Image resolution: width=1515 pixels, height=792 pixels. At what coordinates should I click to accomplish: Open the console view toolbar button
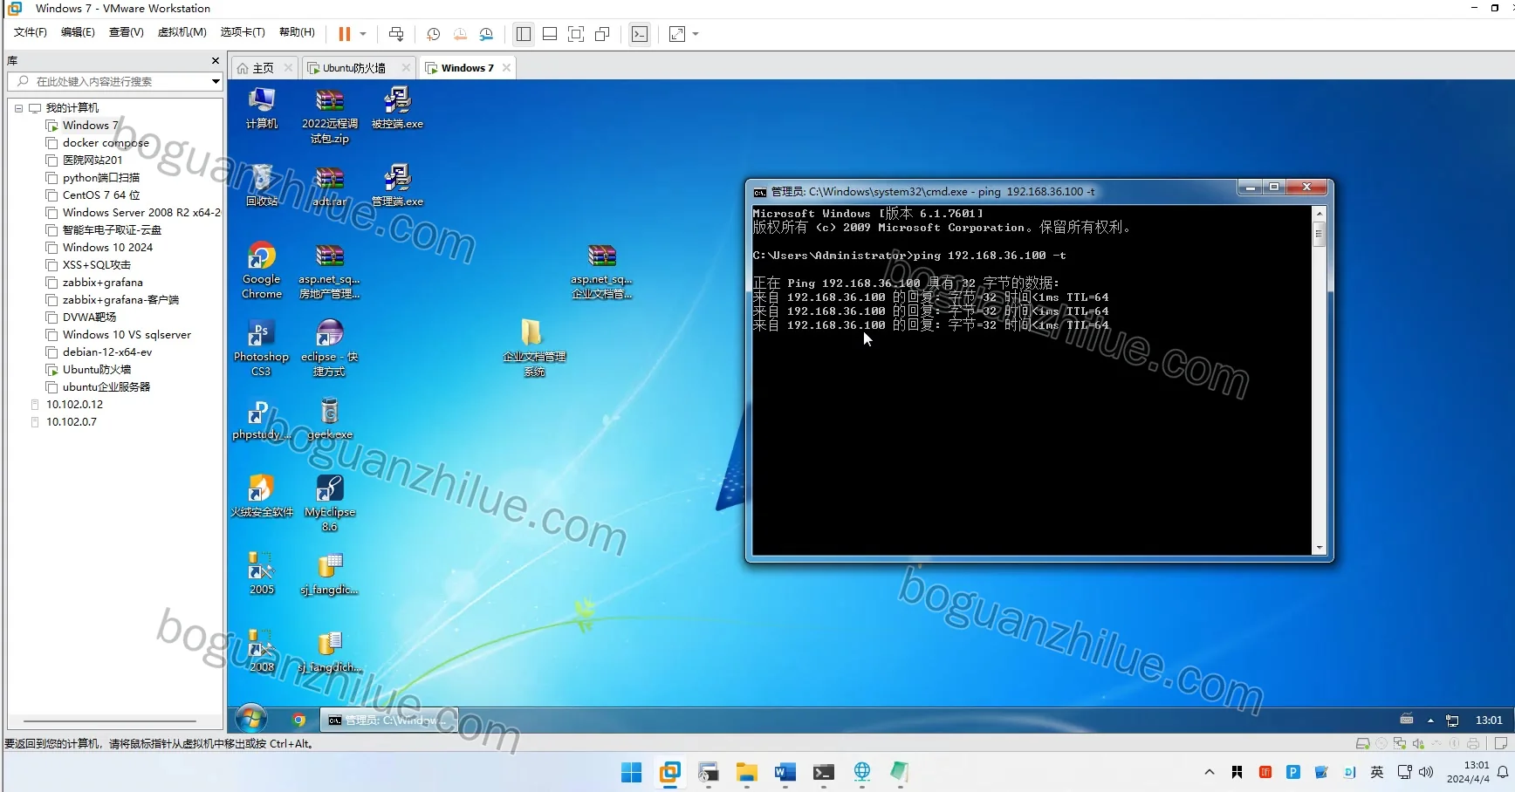click(640, 34)
